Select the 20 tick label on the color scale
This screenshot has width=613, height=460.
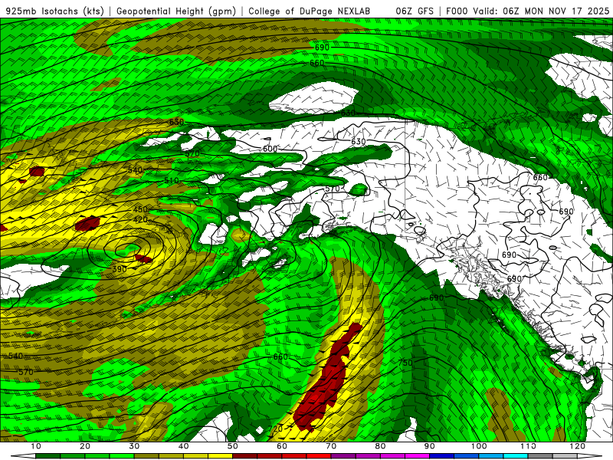pyautogui.click(x=85, y=446)
